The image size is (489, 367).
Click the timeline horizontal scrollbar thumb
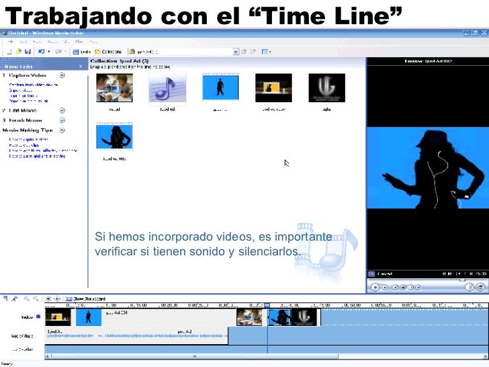pyautogui.click(x=195, y=356)
